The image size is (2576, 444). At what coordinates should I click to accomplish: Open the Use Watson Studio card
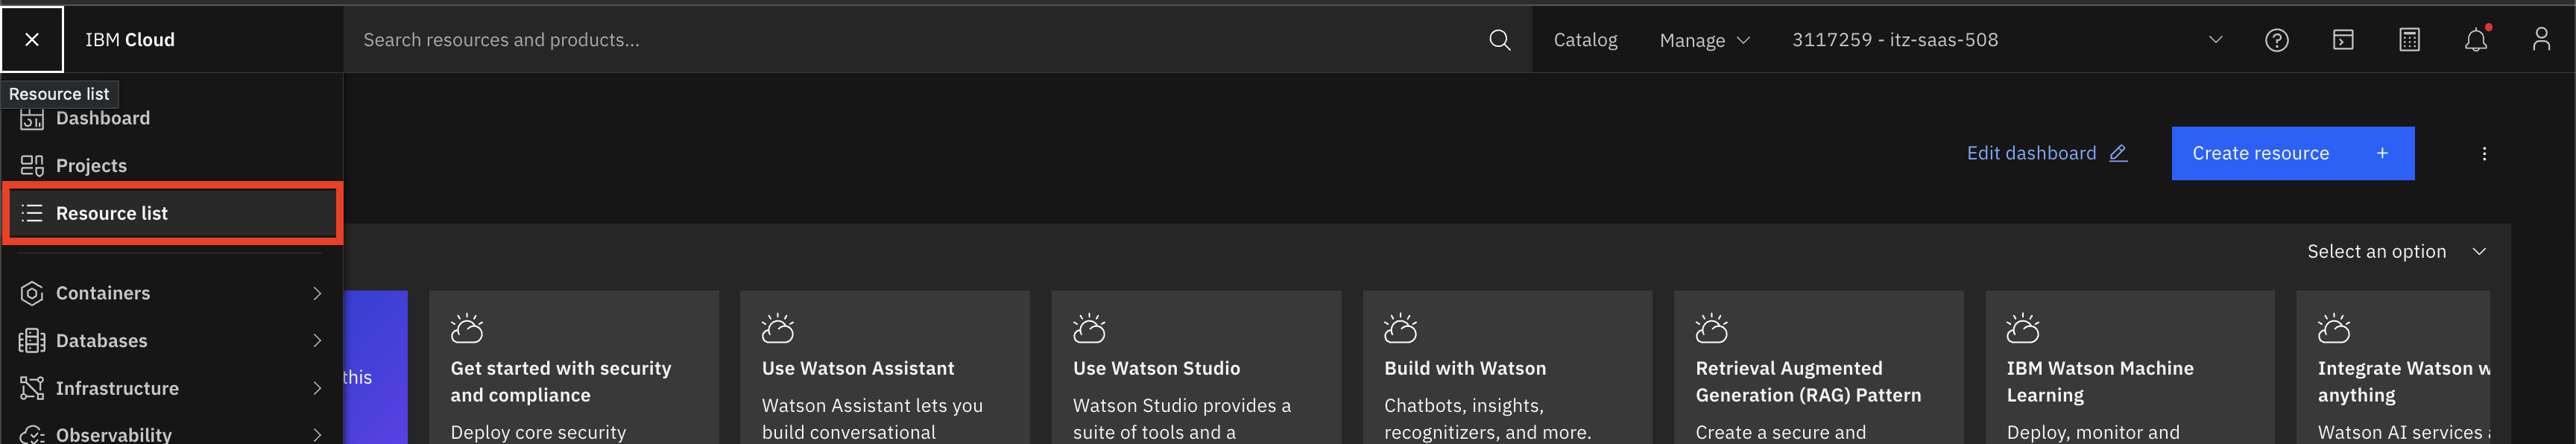[1196, 367]
